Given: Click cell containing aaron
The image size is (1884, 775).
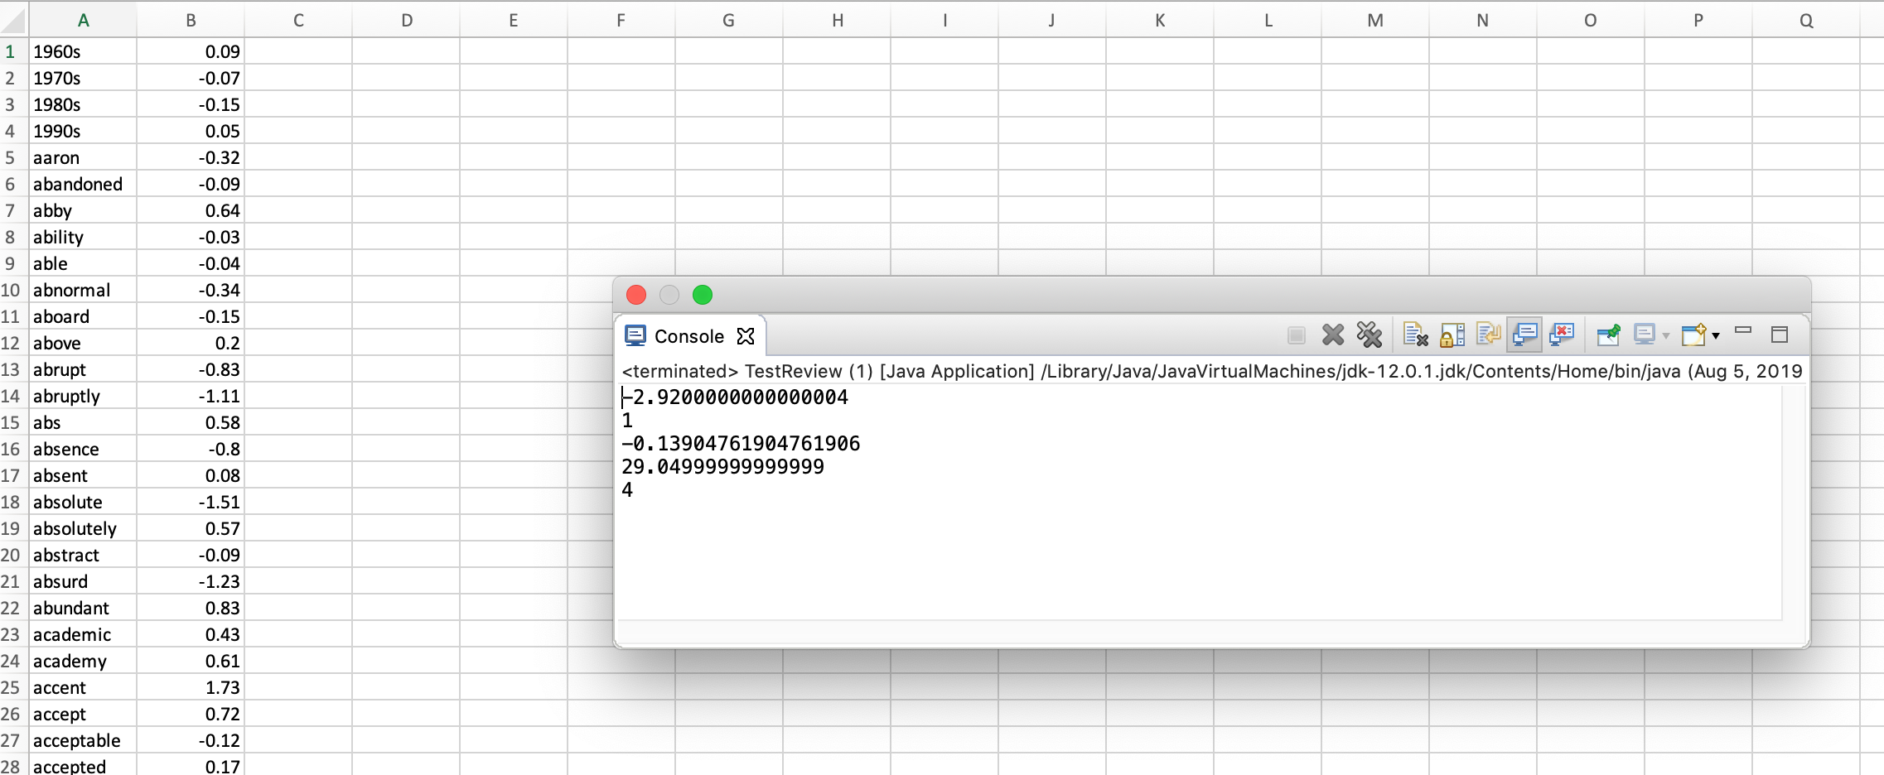Looking at the screenshot, I should point(83,157).
